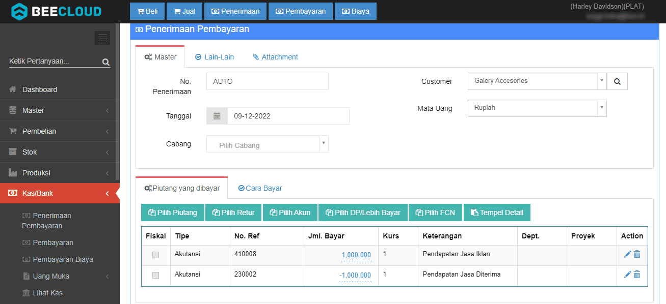Click the Pilih Piutang button
Image resolution: width=666 pixels, height=304 pixels.
pos(172,212)
